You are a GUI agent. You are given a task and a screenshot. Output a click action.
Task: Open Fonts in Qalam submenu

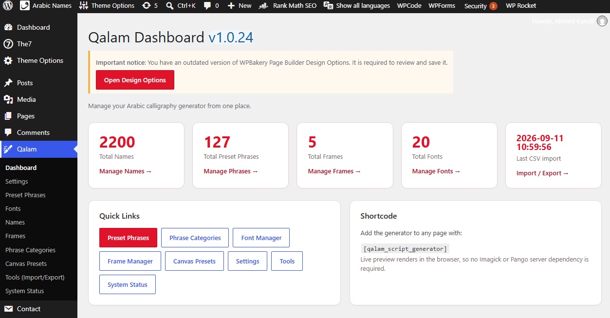coord(13,208)
